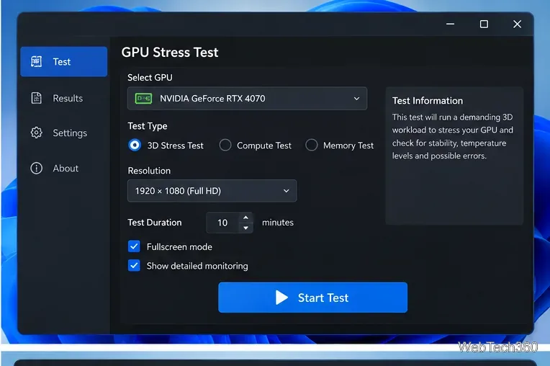Close the GPU Stress Test window
This screenshot has width=550, height=366.
(517, 24)
